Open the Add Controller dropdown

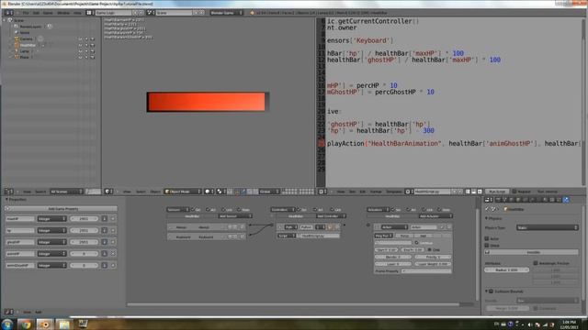tap(331, 216)
